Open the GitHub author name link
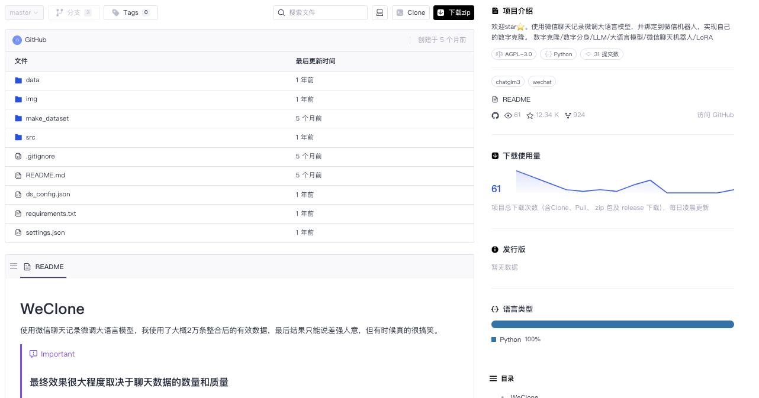Viewport: 759px width, 398px height. 36,40
